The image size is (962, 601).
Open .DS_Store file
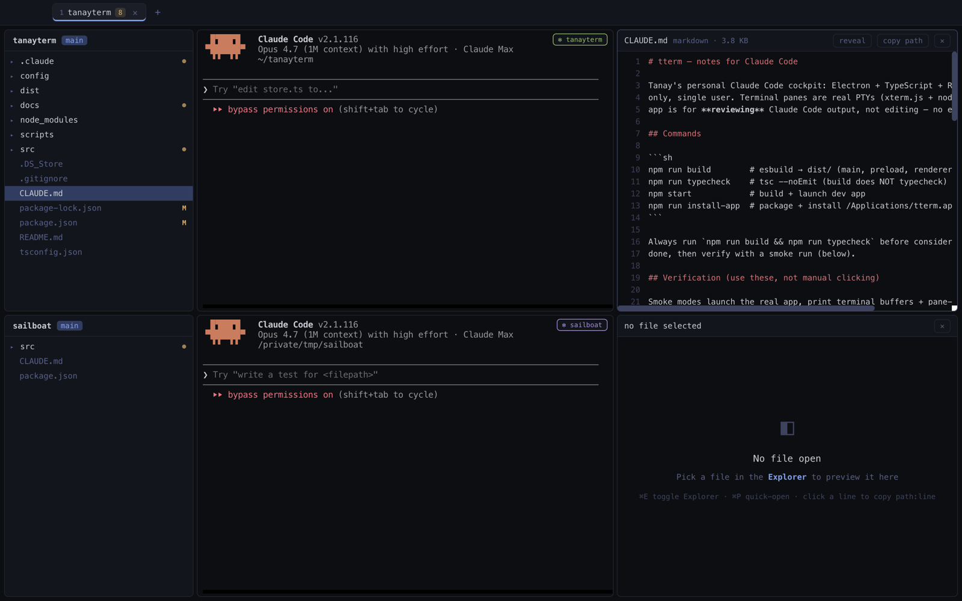coord(99,164)
